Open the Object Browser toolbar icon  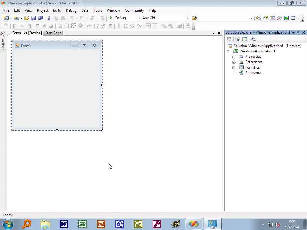[272, 18]
